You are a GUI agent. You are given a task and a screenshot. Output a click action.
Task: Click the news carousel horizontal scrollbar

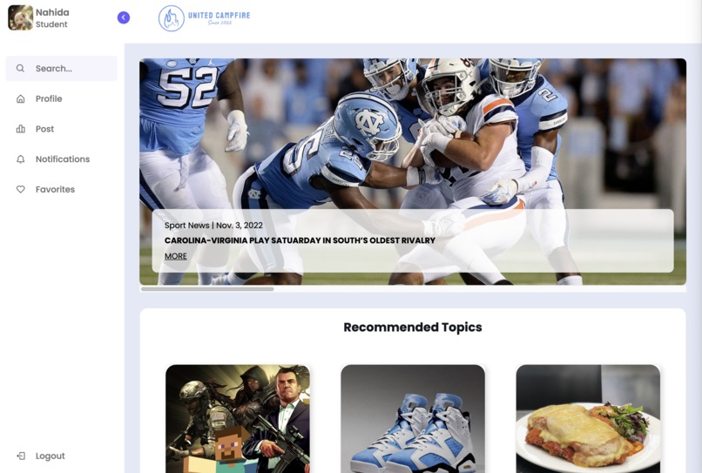(x=207, y=289)
